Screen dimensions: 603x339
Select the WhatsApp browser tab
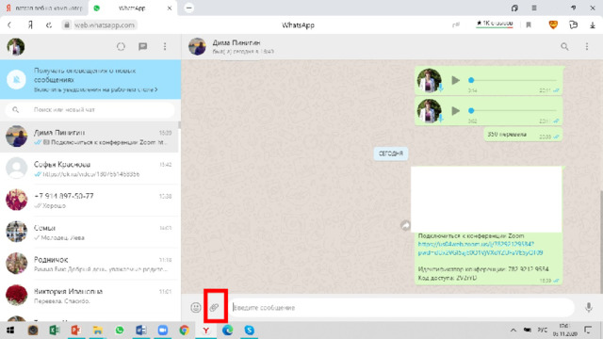click(x=132, y=8)
